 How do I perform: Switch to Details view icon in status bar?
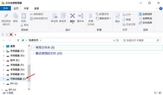(156, 93)
